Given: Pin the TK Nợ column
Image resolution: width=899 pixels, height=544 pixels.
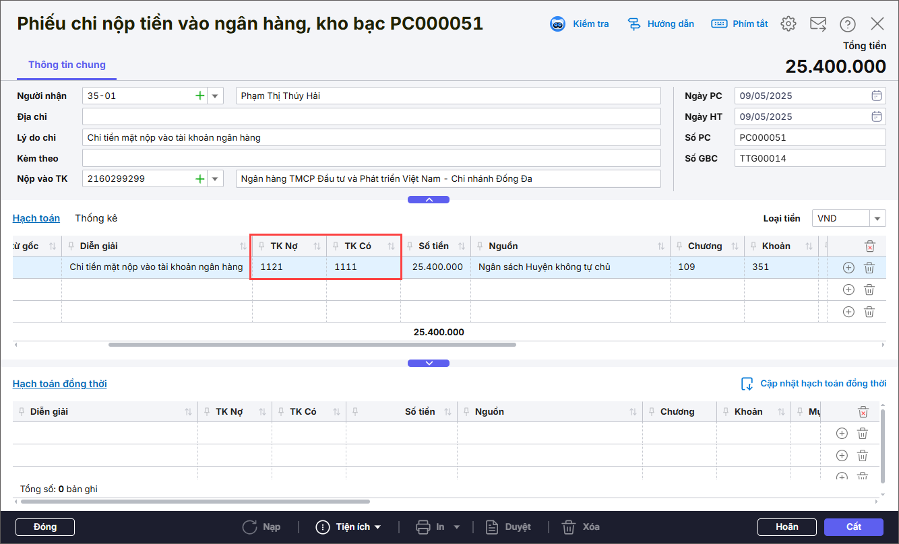Looking at the screenshot, I should tap(262, 246).
